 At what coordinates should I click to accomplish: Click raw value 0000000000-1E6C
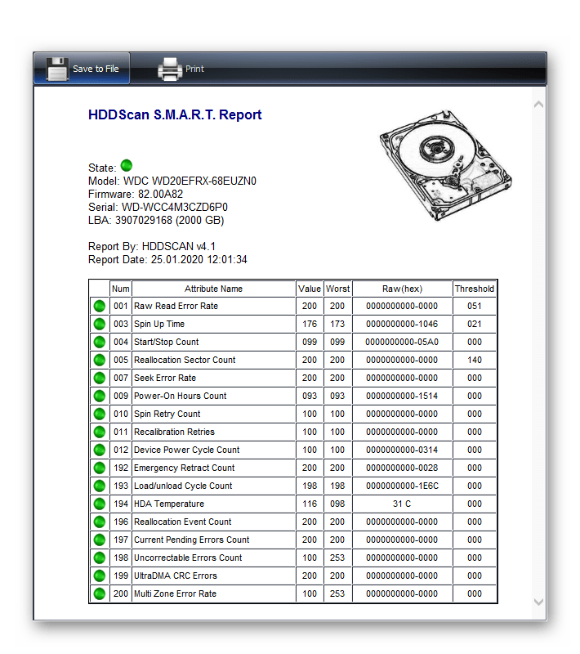tap(402, 486)
